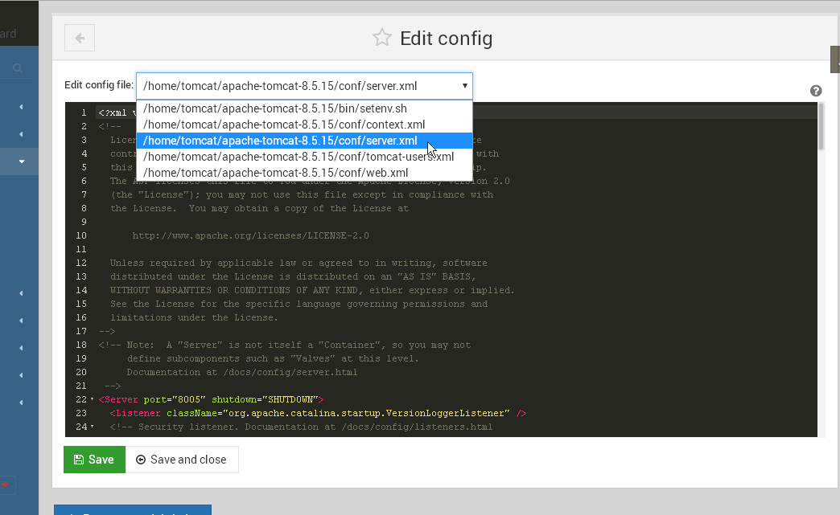The image size is (840, 515).
Task: Click the sidebar search magnifier icon
Action: coord(18,68)
